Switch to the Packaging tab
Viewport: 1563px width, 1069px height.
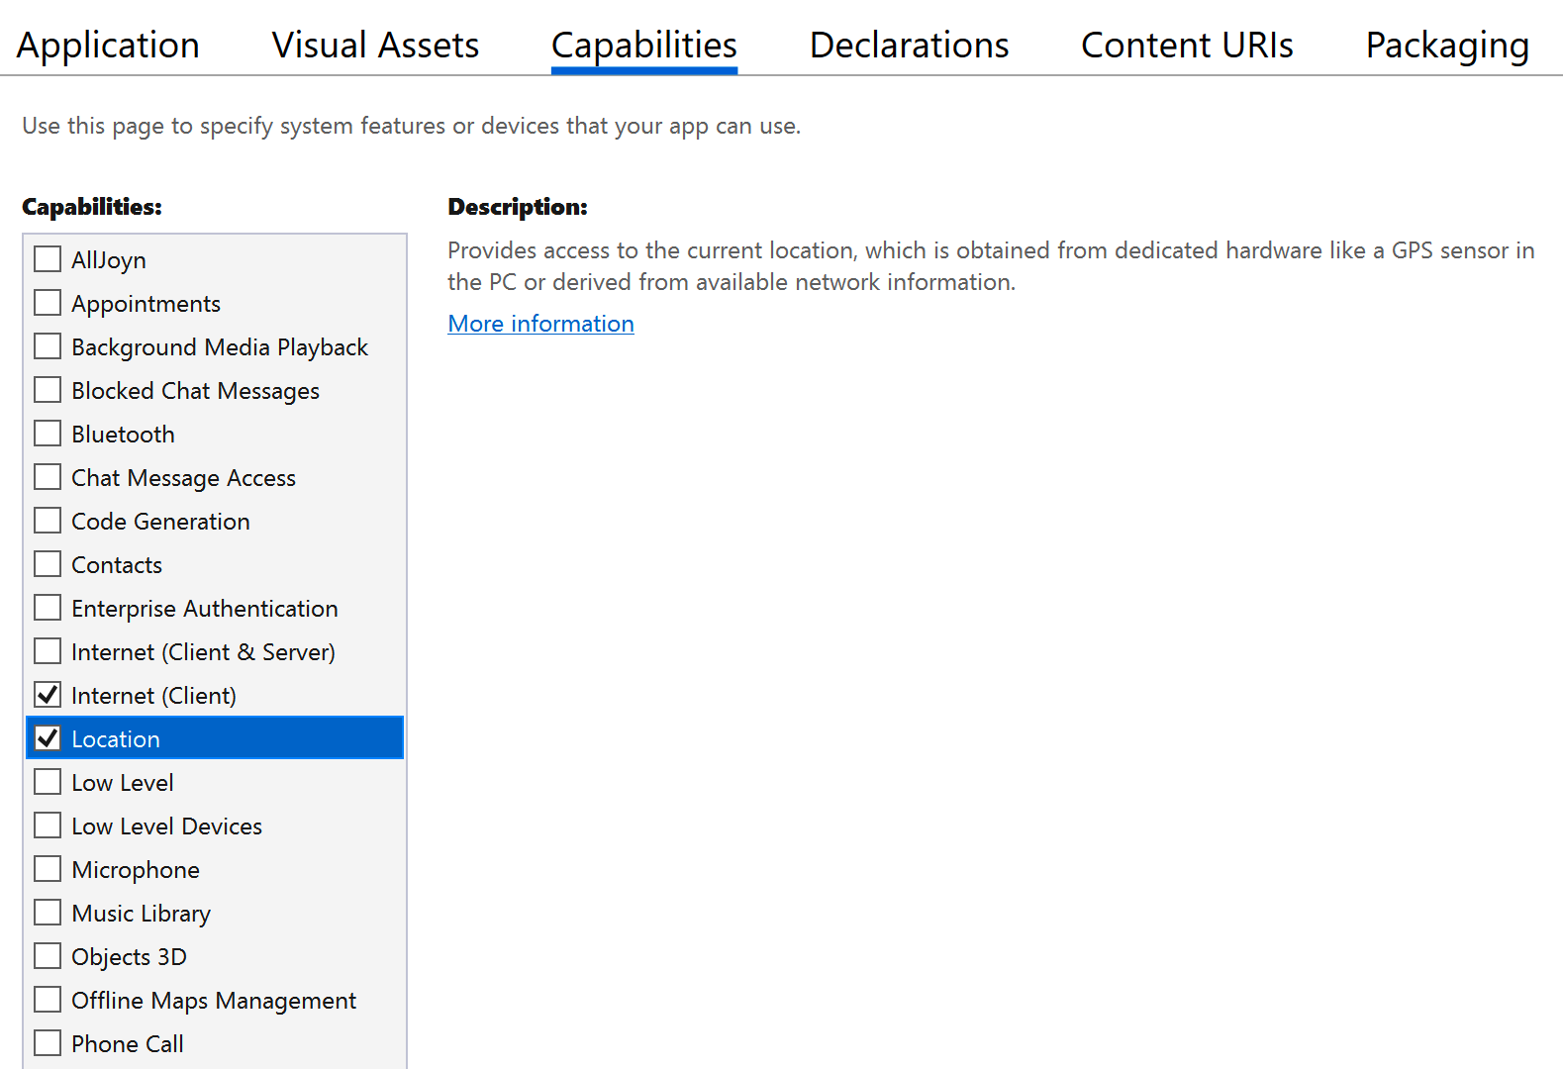click(x=1447, y=46)
